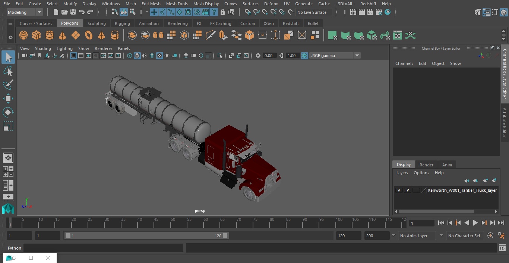Toggle wireframe shading in viewport toolbar
This screenshot has height=263, width=509.
click(x=130, y=56)
